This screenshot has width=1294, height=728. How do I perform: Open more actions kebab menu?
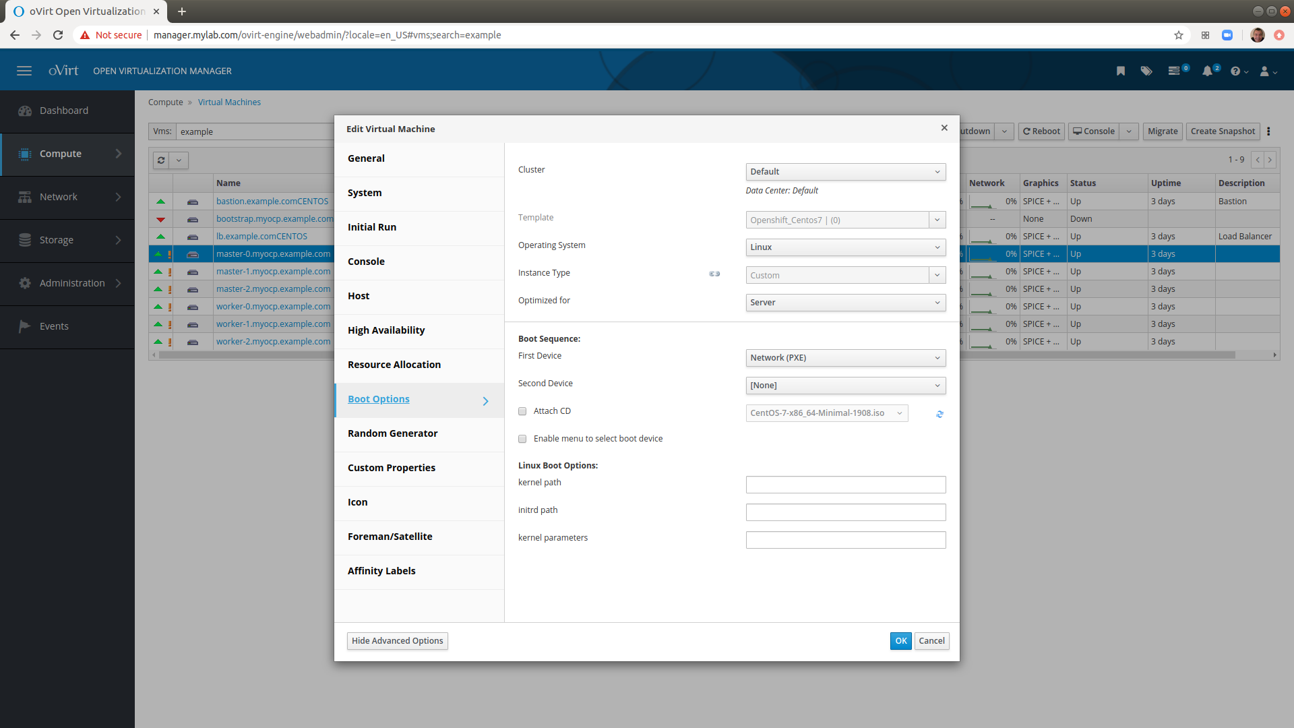click(1268, 131)
